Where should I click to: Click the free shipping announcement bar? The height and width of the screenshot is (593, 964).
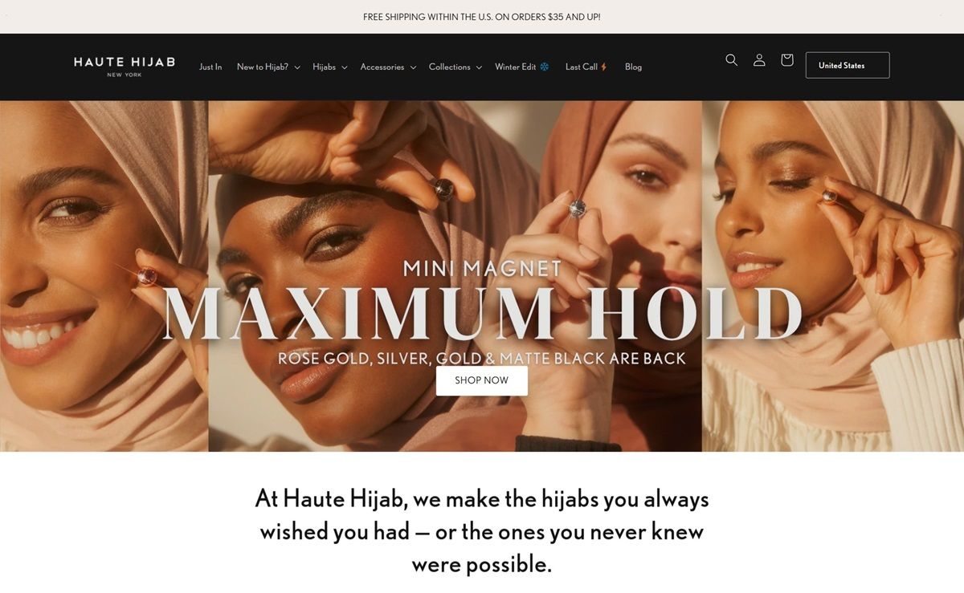(x=482, y=17)
